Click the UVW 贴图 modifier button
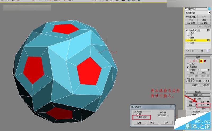The width and height of the screenshot is (212, 131). (191, 23)
